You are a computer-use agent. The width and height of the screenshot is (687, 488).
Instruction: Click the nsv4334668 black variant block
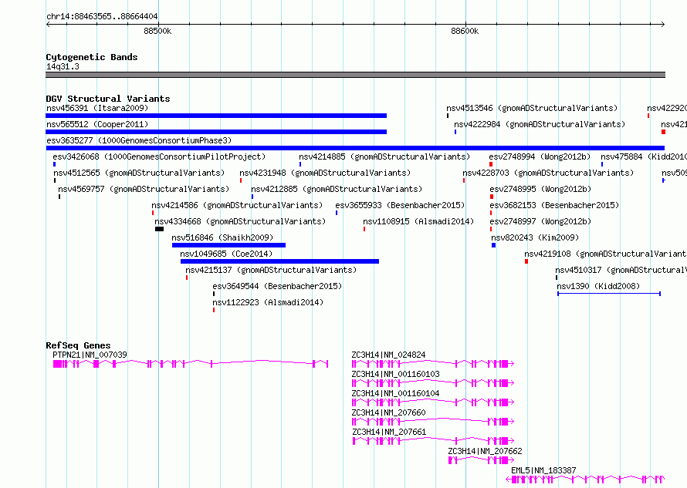(x=160, y=229)
